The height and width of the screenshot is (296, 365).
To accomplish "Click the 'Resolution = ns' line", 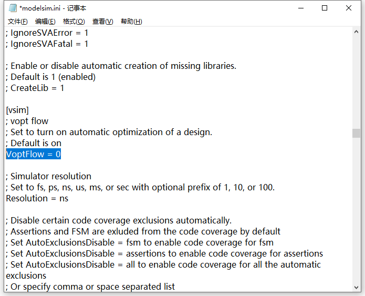I will point(37,198).
